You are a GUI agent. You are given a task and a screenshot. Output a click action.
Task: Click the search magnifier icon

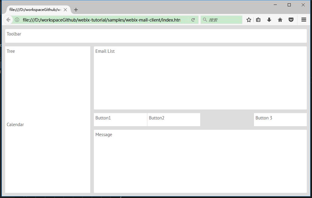(x=205, y=19)
